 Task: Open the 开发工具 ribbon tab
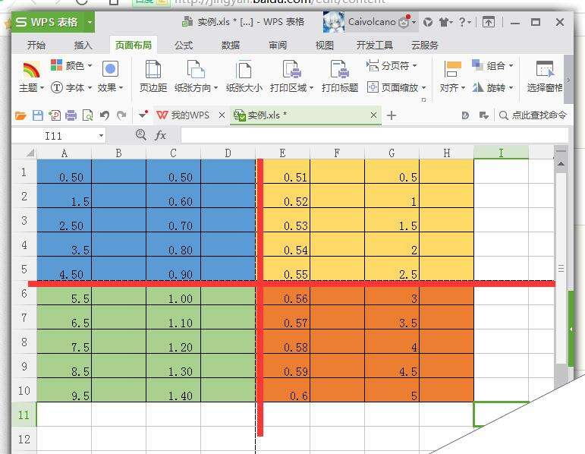[x=375, y=46]
